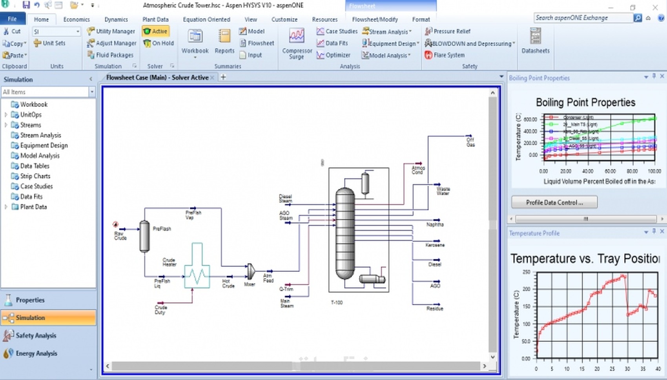The height and width of the screenshot is (380, 667).
Task: Open the Input summary
Action: (x=250, y=55)
